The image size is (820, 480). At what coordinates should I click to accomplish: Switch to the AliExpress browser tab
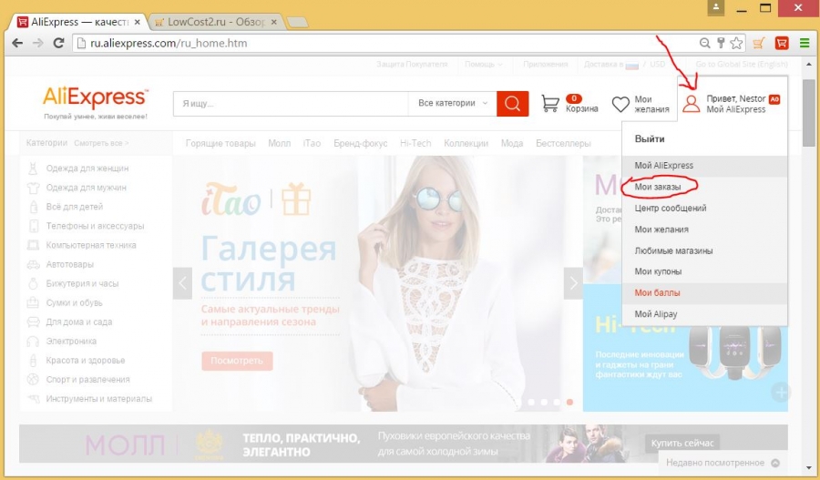78,22
